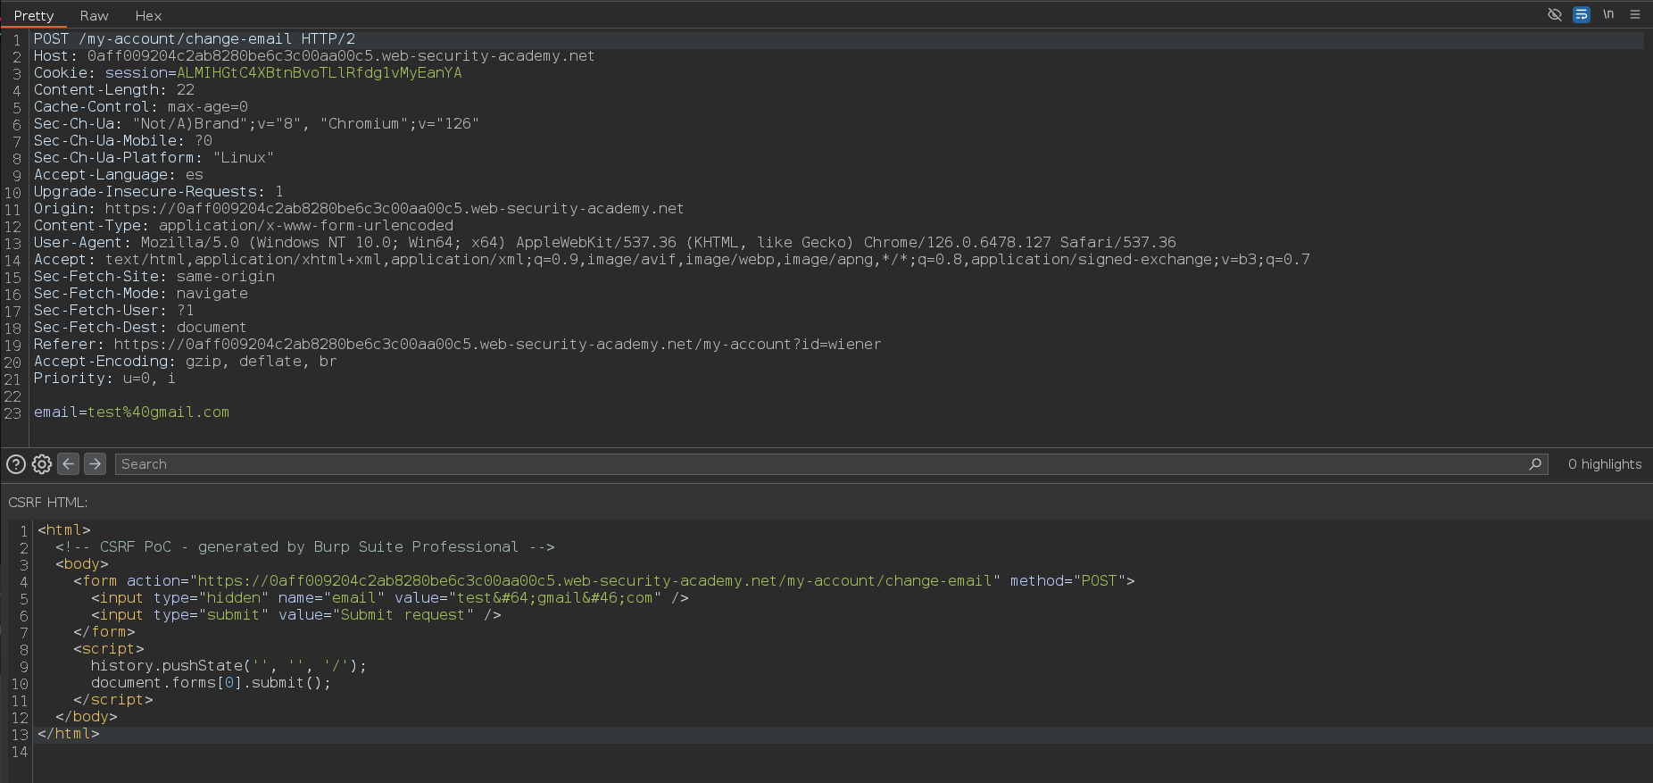The image size is (1653, 783).
Task: Click the Sec-Ch-Ua header line
Action: (x=256, y=124)
